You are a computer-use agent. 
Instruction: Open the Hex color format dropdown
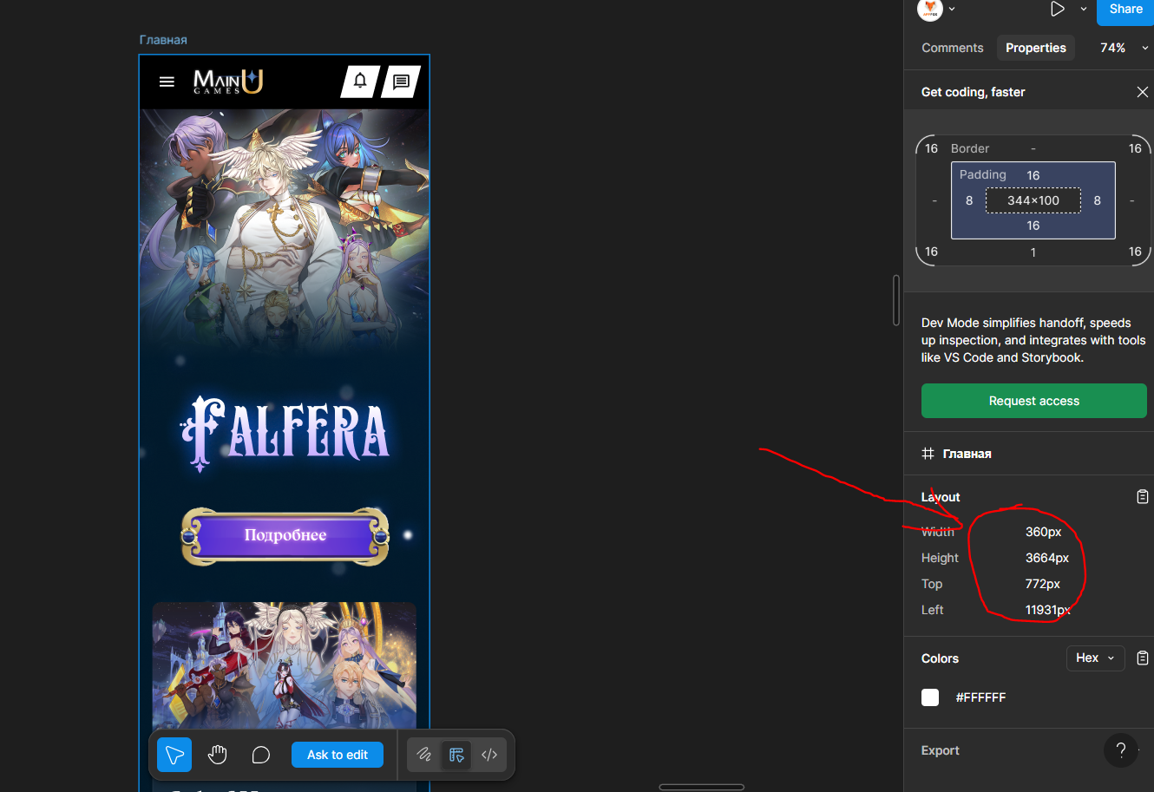(x=1095, y=658)
